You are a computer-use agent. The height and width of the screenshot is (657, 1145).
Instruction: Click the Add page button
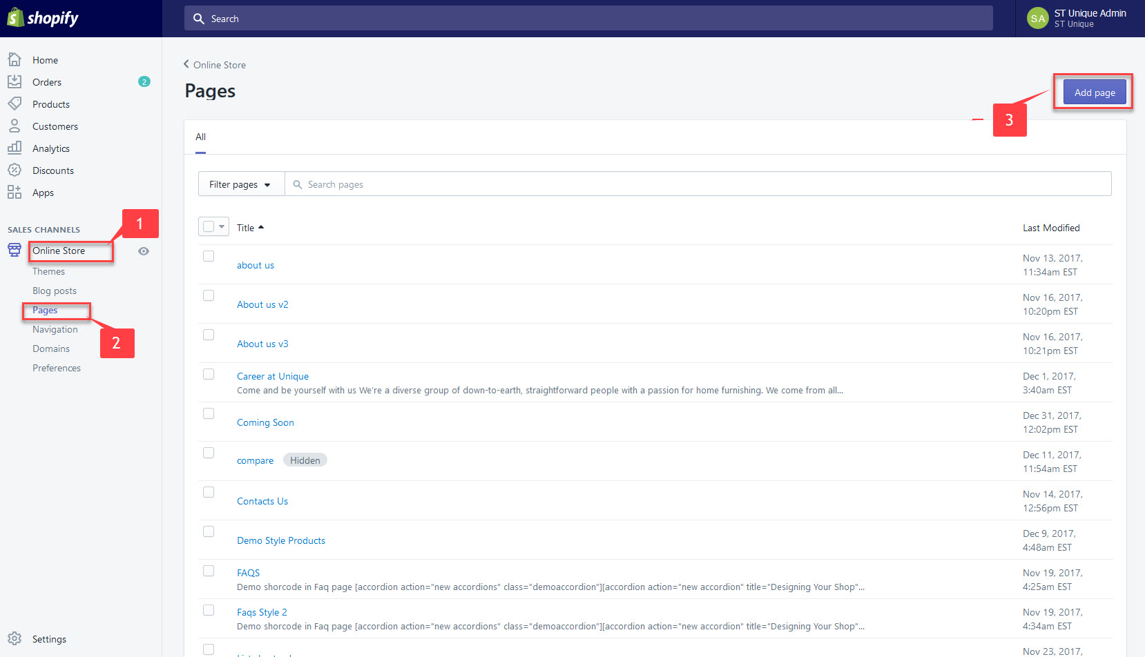1095,92
